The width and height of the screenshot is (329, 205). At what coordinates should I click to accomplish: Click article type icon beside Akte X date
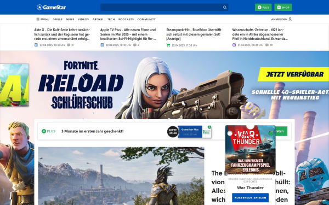[36, 45]
